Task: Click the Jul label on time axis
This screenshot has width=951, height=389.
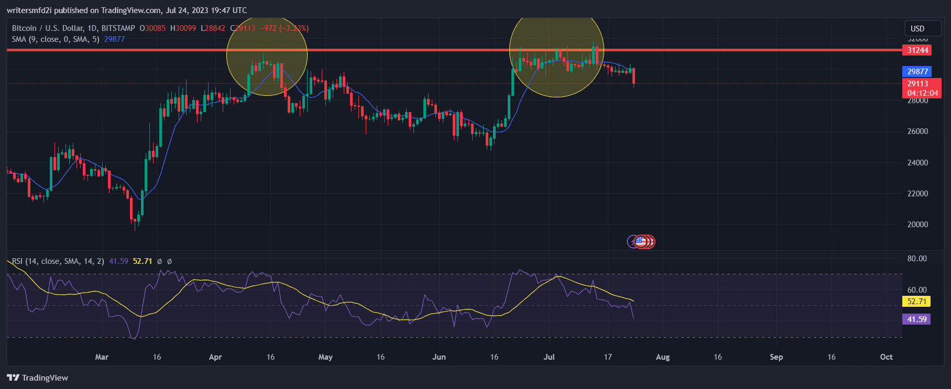Action: click(549, 357)
